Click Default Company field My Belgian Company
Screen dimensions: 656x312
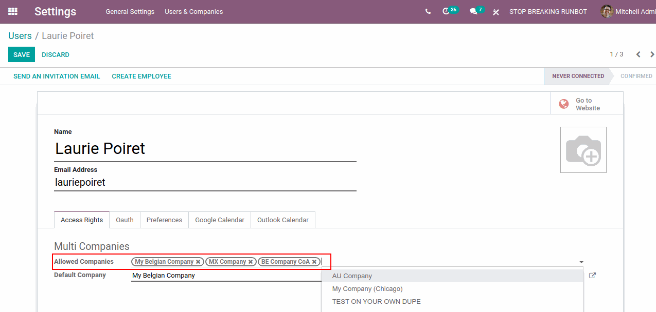(226, 276)
